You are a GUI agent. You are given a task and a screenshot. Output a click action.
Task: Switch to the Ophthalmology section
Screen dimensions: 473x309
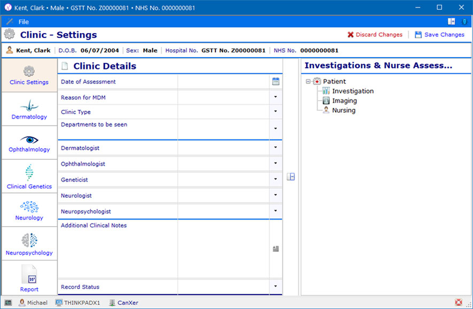click(x=29, y=143)
